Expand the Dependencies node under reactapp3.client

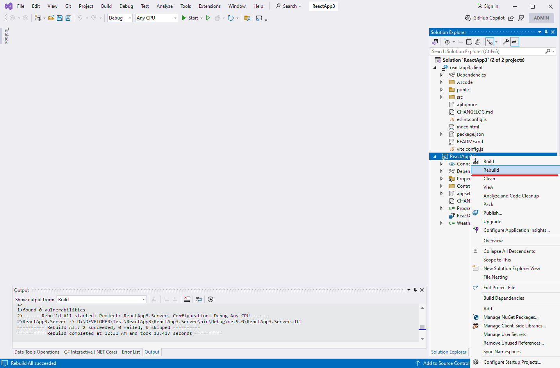(442, 75)
